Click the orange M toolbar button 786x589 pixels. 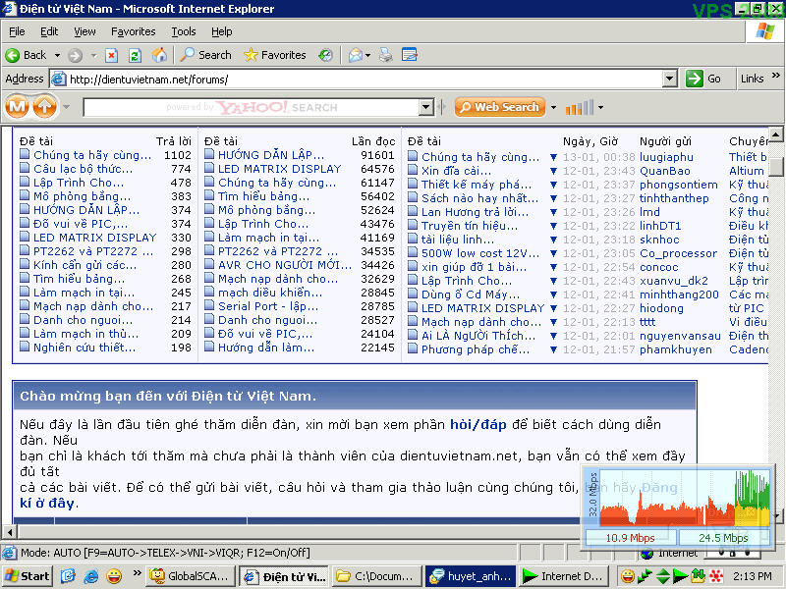pyautogui.click(x=17, y=107)
